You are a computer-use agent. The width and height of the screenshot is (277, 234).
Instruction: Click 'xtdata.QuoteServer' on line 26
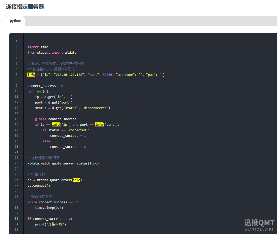[54, 180]
